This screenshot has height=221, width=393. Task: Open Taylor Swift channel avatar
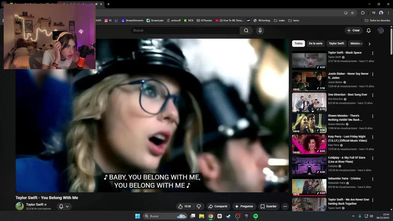pyautogui.click(x=20, y=206)
